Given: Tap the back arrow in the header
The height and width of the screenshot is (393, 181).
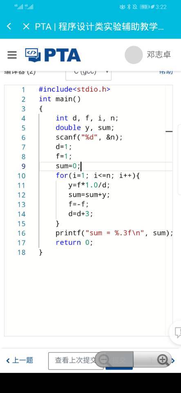Looking at the screenshot, I should pyautogui.click(x=9, y=26).
